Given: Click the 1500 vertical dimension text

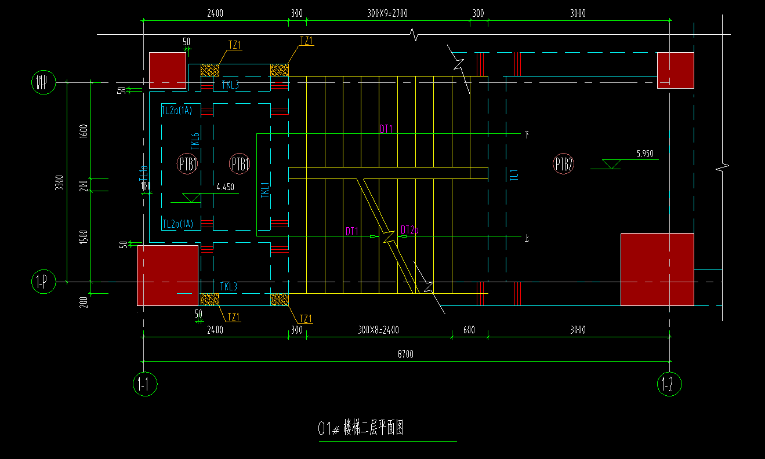Looking at the screenshot, I should [84, 238].
